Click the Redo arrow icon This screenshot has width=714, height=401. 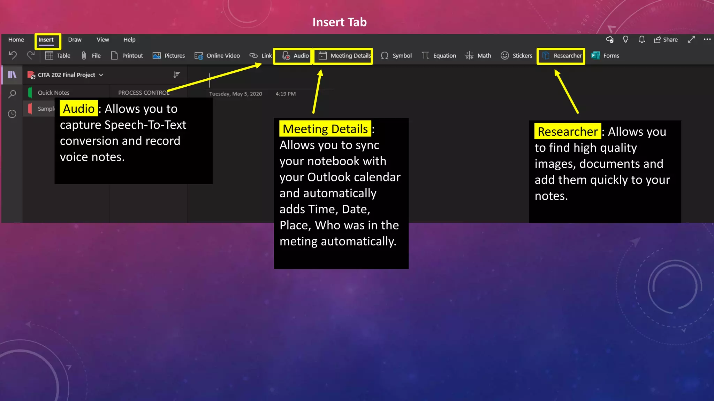31,55
